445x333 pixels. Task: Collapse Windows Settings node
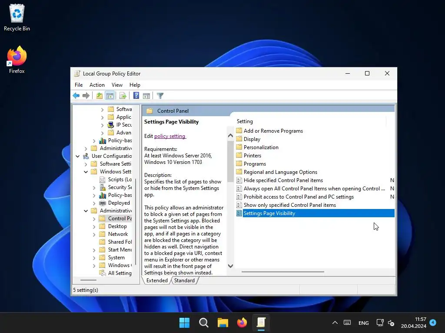click(86, 172)
